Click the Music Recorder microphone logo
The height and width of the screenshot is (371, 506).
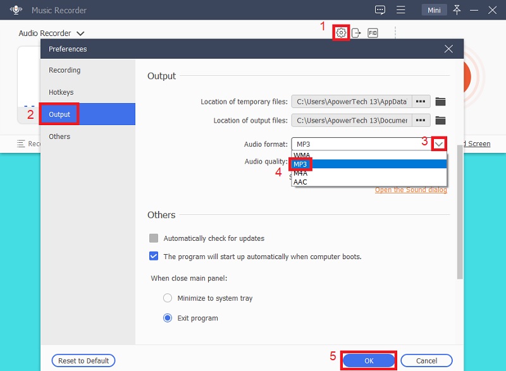click(x=16, y=9)
